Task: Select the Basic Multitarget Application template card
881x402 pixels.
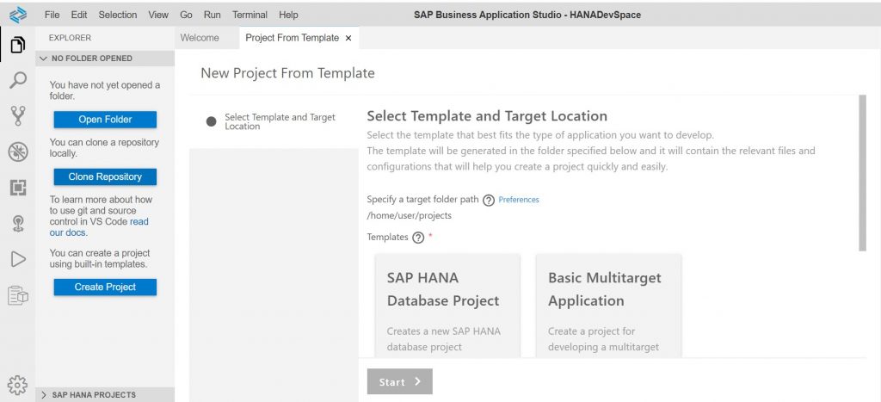Action: coord(609,306)
